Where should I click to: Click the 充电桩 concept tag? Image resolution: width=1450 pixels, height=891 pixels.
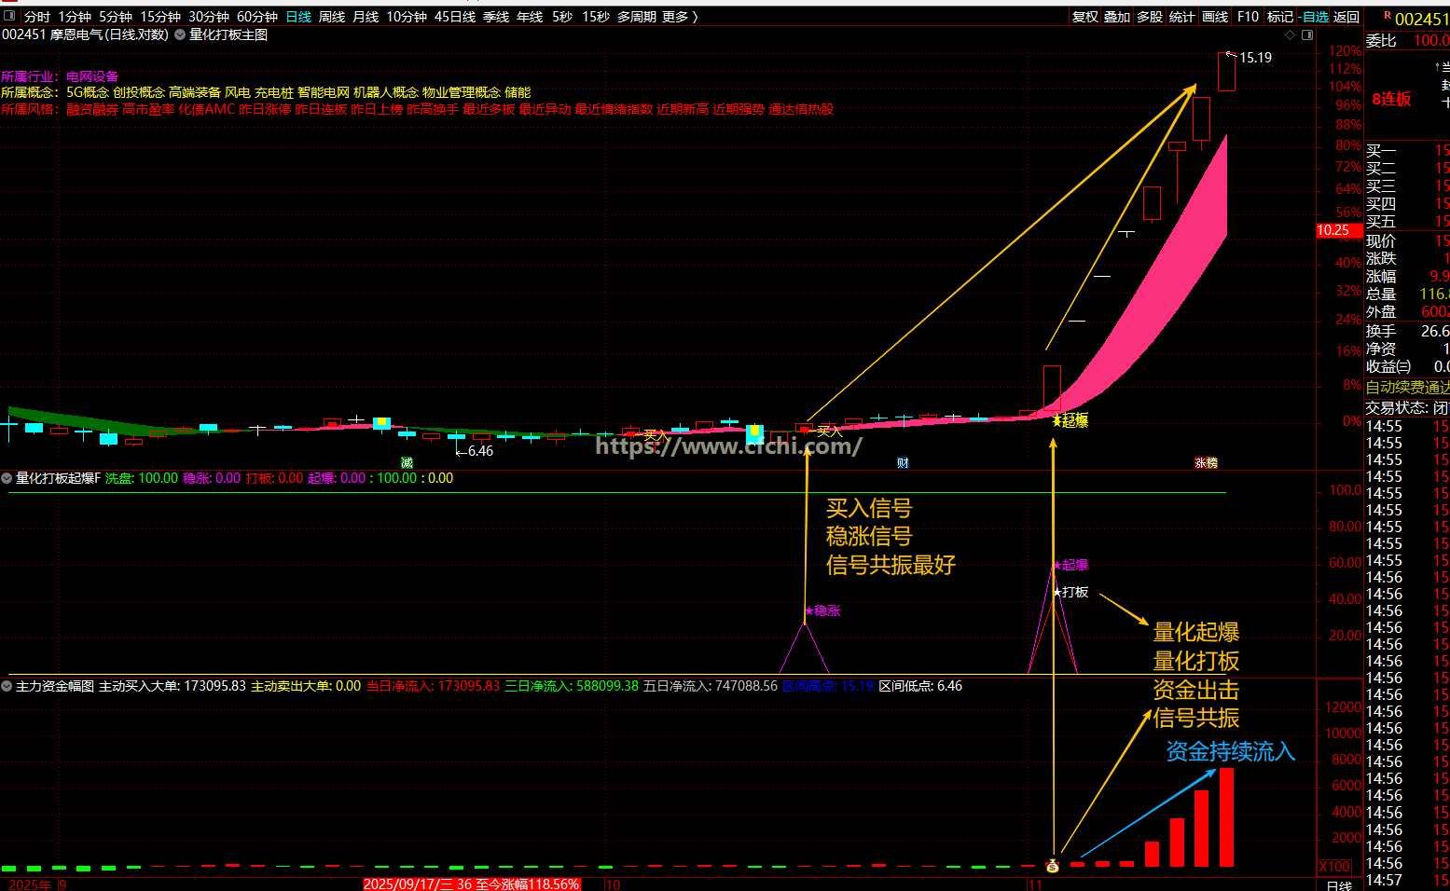[274, 92]
